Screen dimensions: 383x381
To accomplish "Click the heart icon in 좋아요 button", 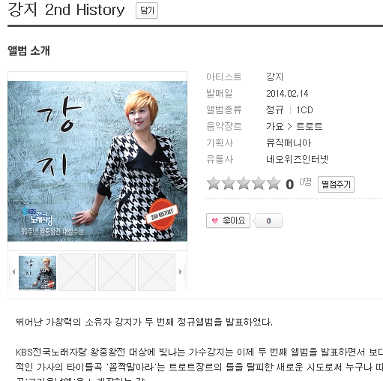I will point(215,220).
